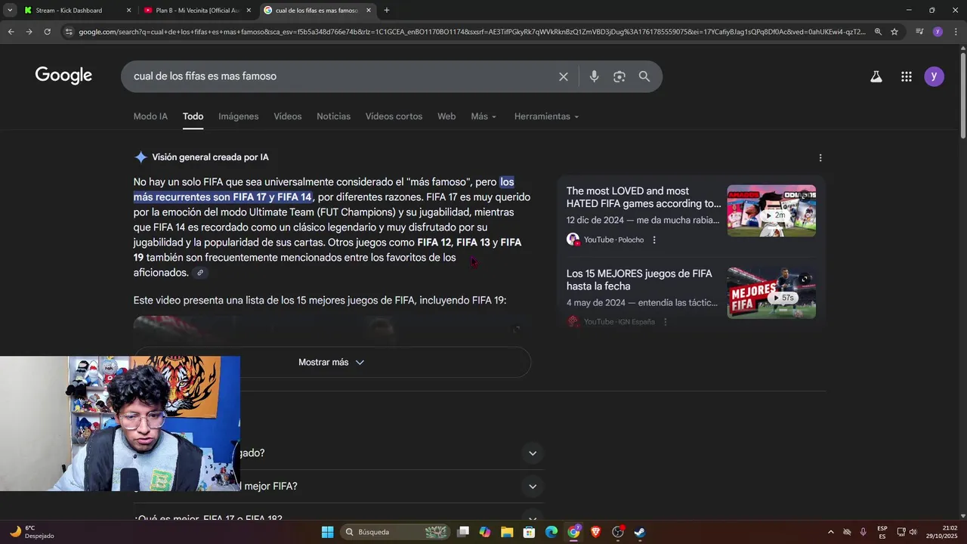Open Microsoft Edge from the taskbar
967x544 pixels.
point(551,532)
